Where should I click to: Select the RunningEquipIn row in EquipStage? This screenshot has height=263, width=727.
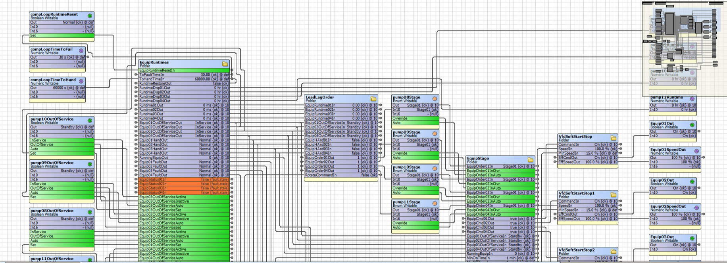501,253
